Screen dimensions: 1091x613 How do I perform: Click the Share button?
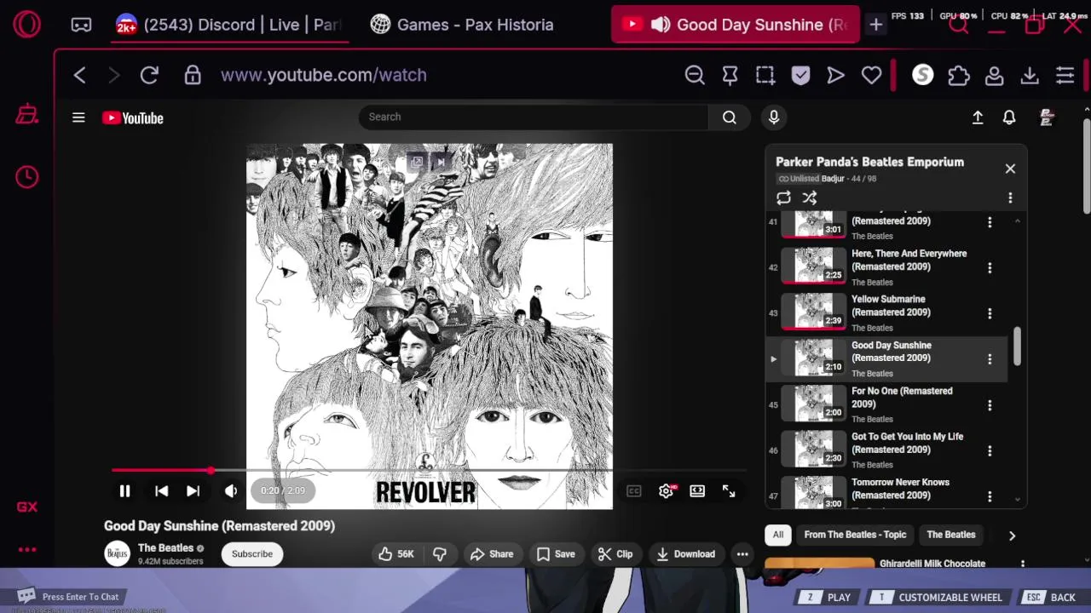[x=492, y=553]
